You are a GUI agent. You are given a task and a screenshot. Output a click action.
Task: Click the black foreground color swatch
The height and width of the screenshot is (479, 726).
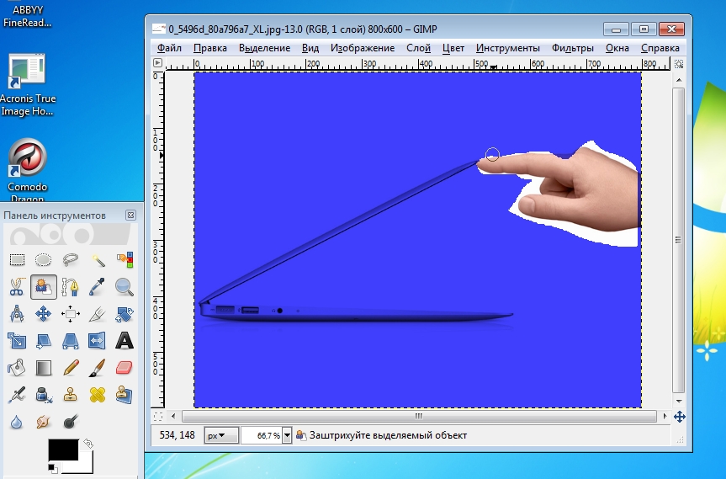[63, 450]
